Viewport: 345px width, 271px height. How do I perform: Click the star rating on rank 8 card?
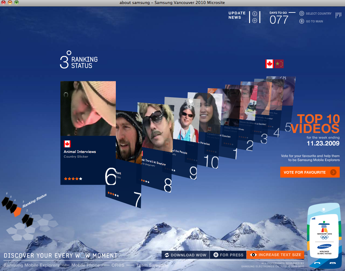point(145,181)
